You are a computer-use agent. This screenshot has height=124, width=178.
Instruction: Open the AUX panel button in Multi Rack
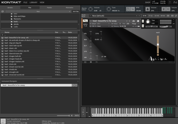pyautogui.click(x=172, y=16)
